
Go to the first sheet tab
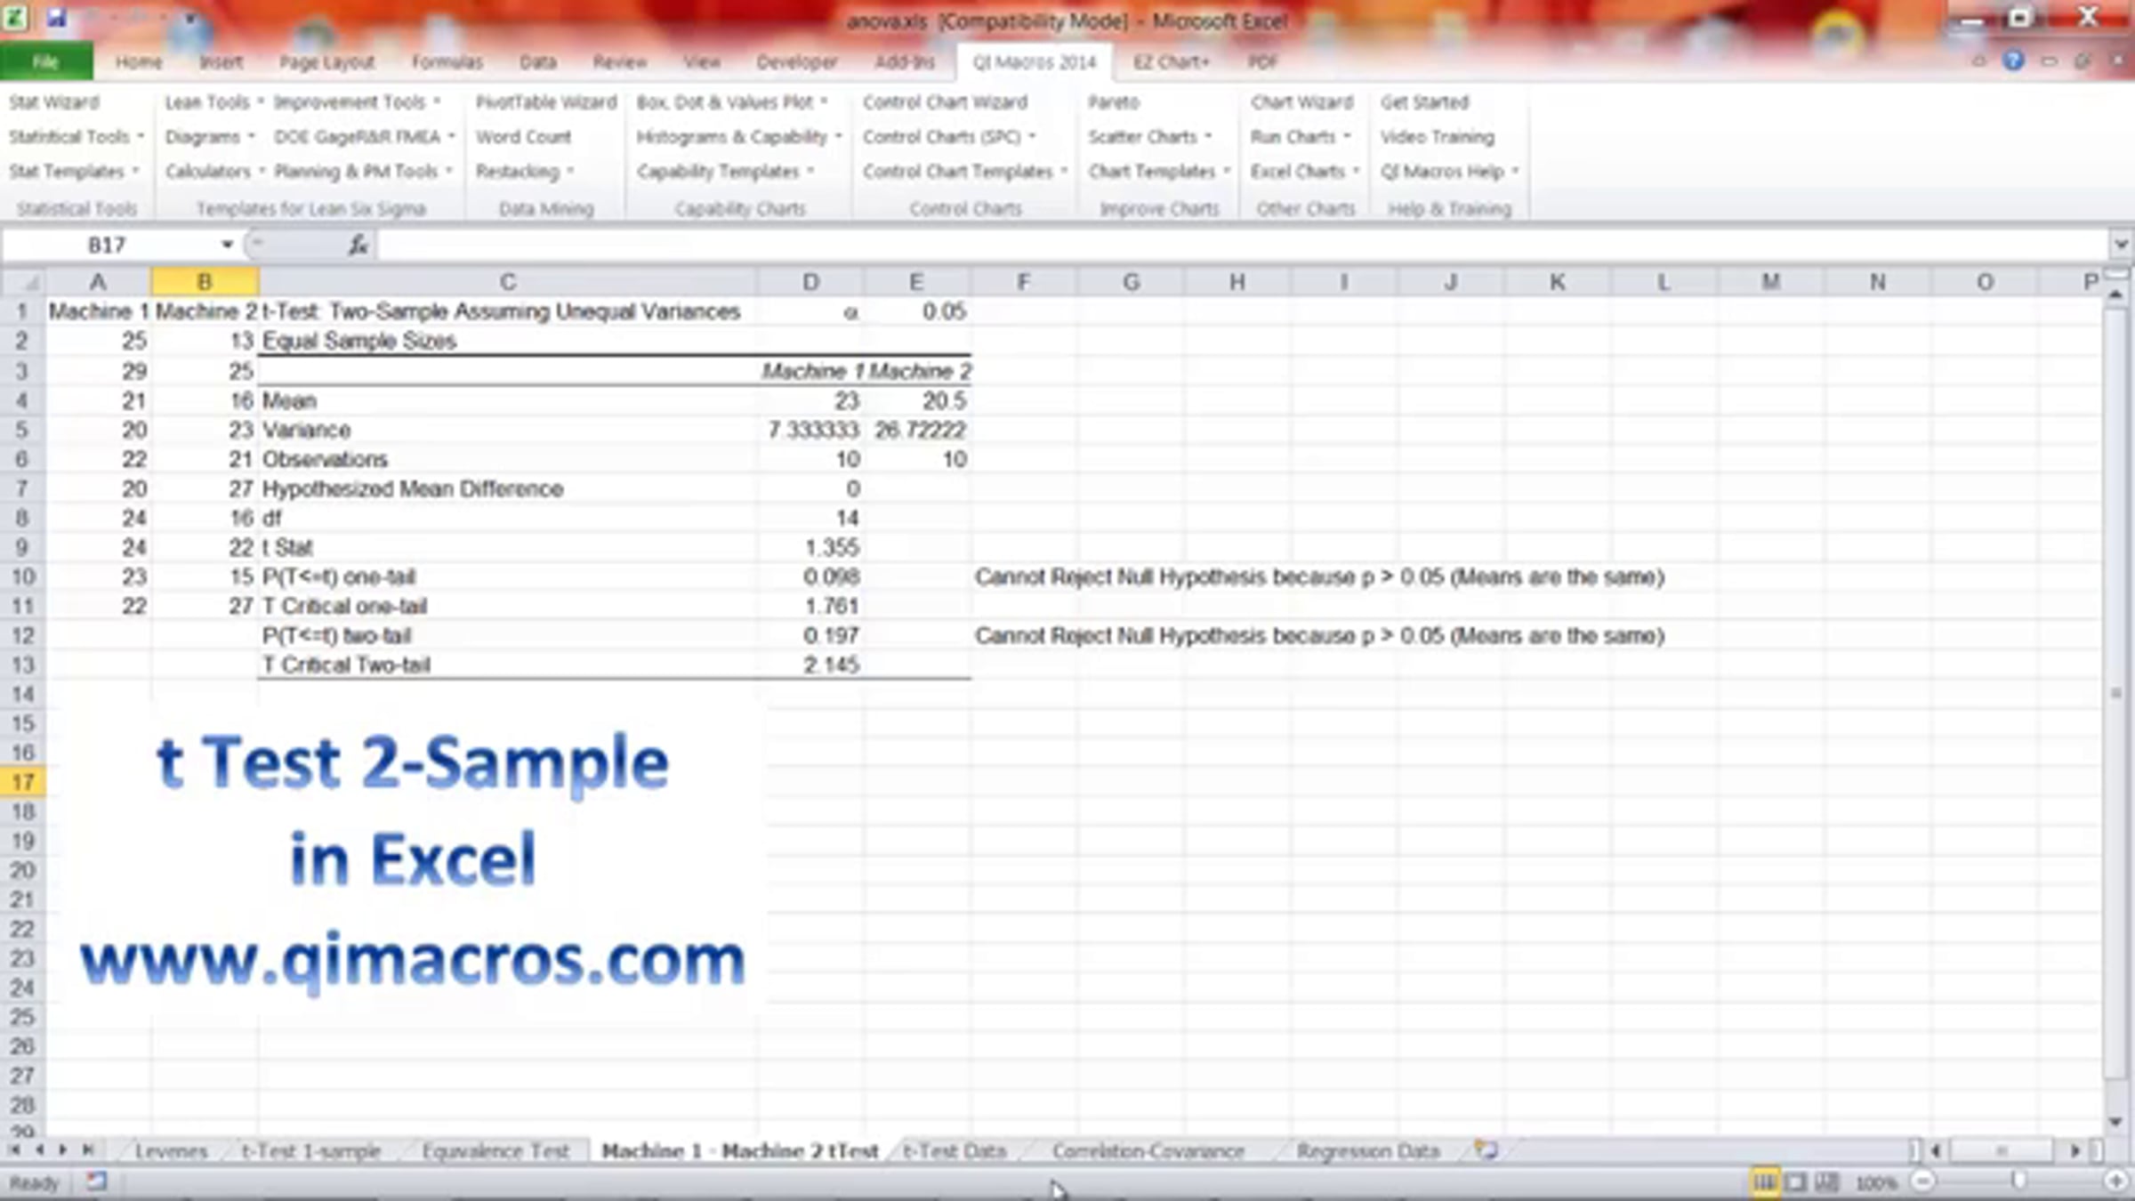[15, 1150]
